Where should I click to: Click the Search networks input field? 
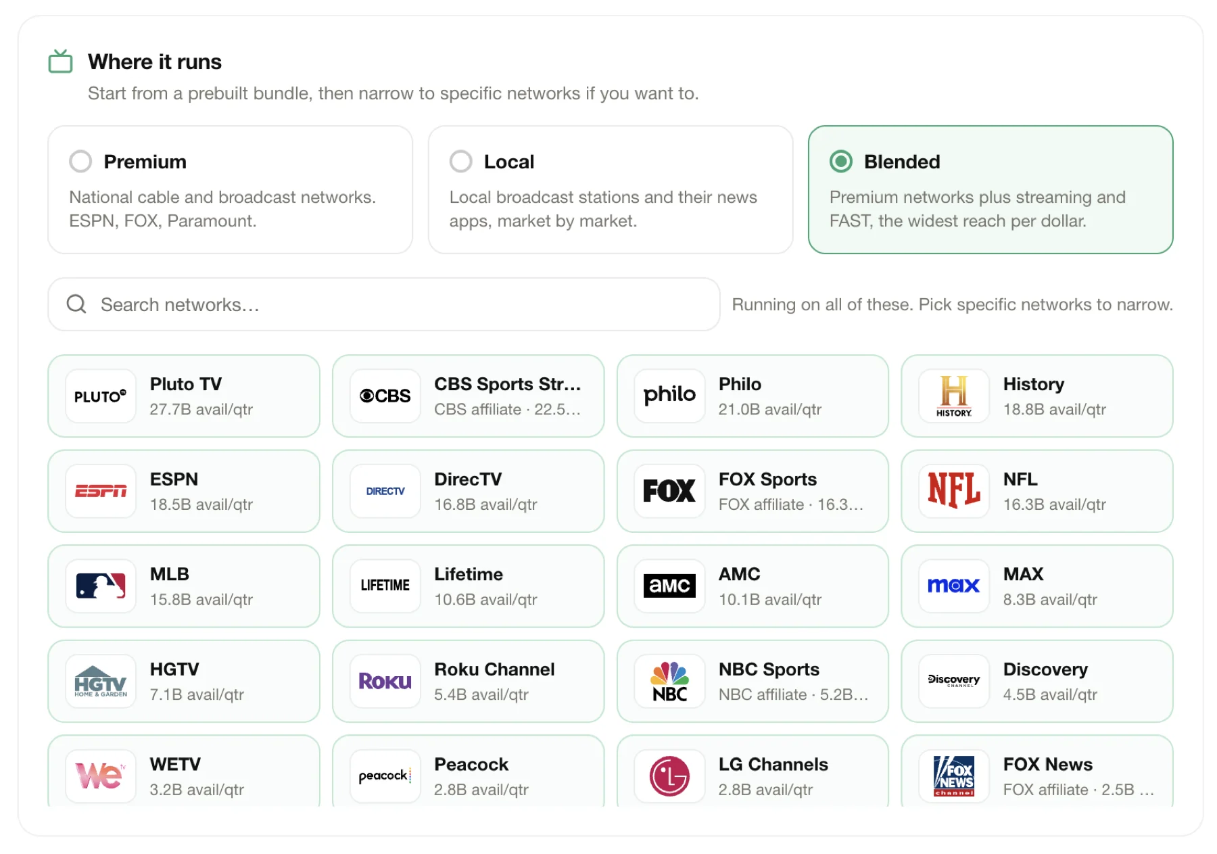pos(384,304)
